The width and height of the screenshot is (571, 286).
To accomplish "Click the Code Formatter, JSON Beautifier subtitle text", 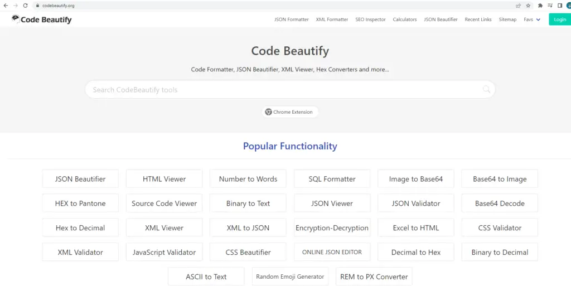I will pyautogui.click(x=290, y=69).
